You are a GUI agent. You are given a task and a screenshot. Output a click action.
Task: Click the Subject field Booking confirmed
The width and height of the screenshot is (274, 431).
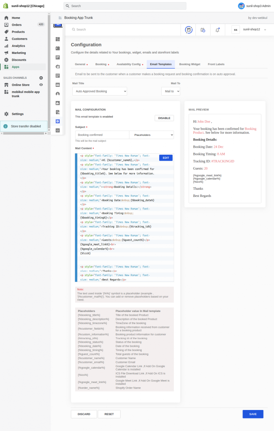pyautogui.click(x=102, y=135)
